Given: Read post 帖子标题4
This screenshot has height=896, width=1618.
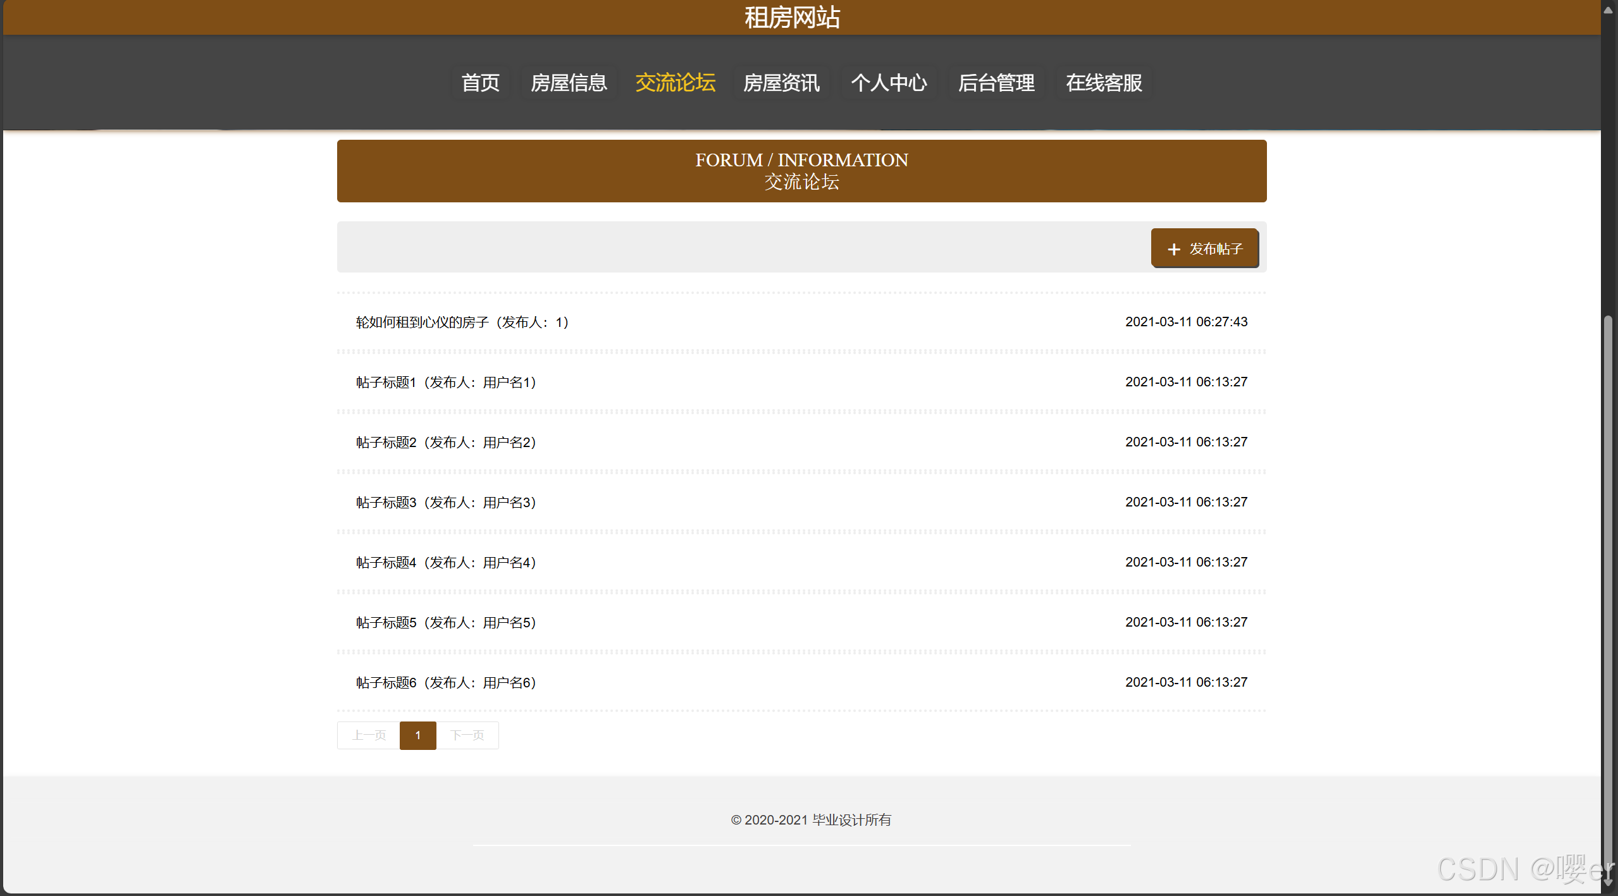Looking at the screenshot, I should point(445,562).
